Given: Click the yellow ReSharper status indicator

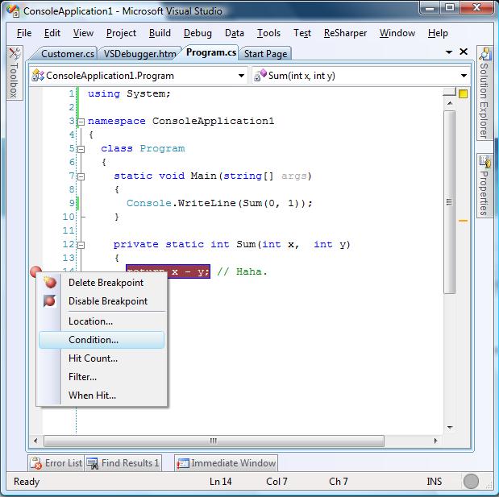Looking at the screenshot, I should click(463, 93).
